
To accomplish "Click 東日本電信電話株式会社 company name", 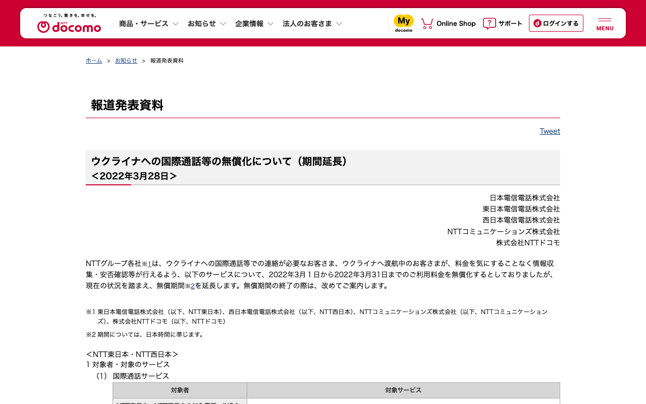I will coord(521,209).
